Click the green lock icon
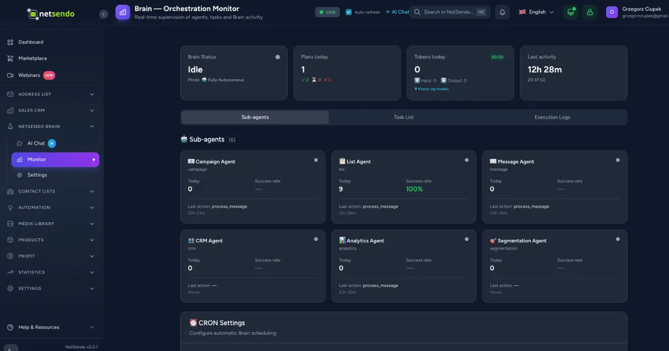The width and height of the screenshot is (669, 351). point(590,12)
